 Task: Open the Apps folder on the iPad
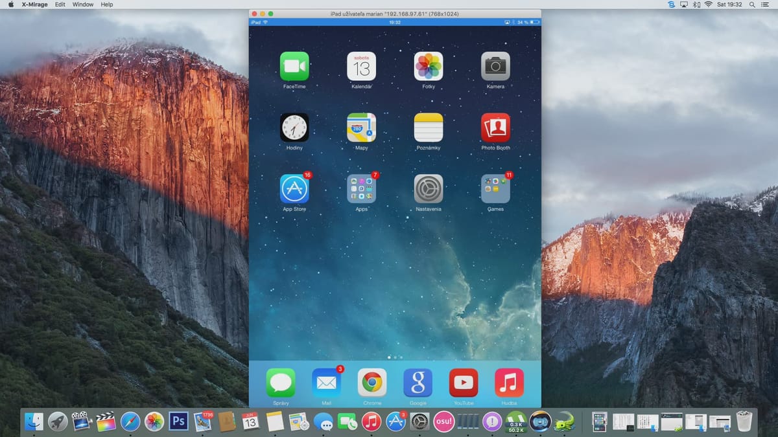(x=362, y=189)
